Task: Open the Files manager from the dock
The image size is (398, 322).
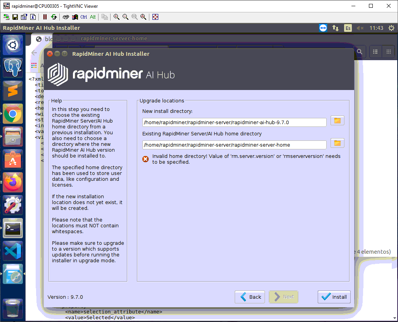Action: click(13, 137)
